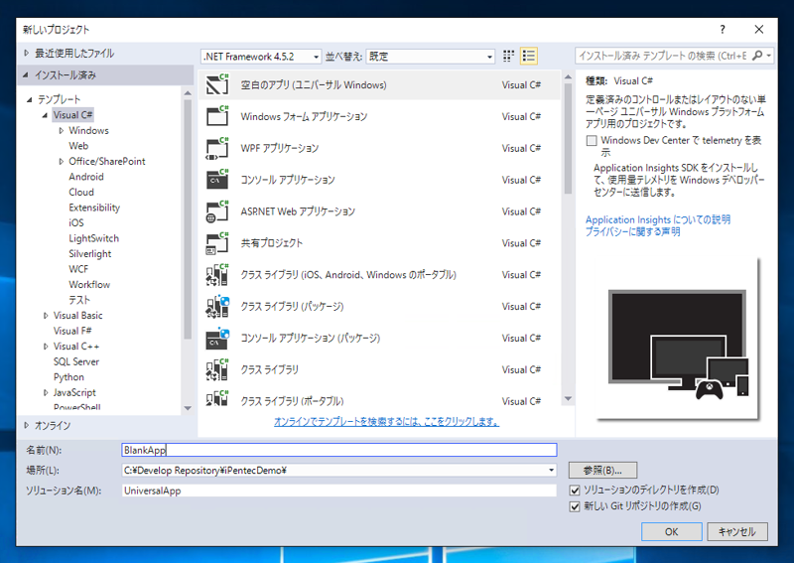Viewport: 794px width, 563px height.
Task: Select Cloud template category
Action: coord(81,192)
